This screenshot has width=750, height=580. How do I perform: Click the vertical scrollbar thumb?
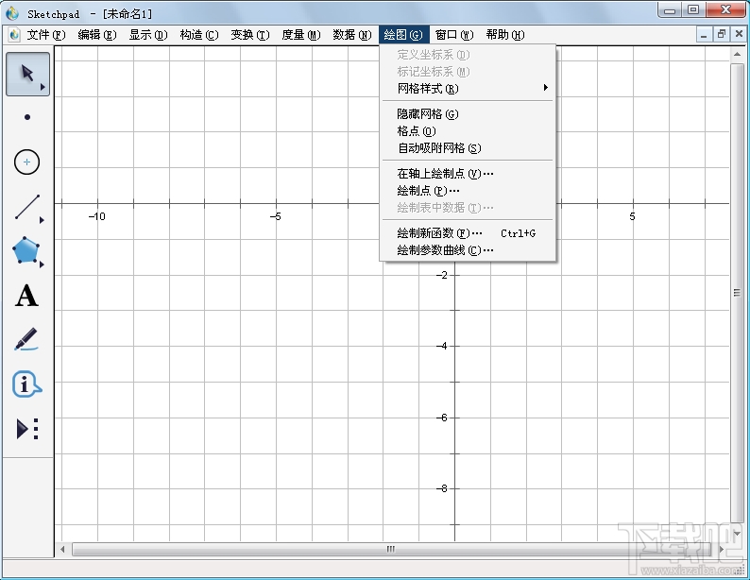(x=737, y=293)
